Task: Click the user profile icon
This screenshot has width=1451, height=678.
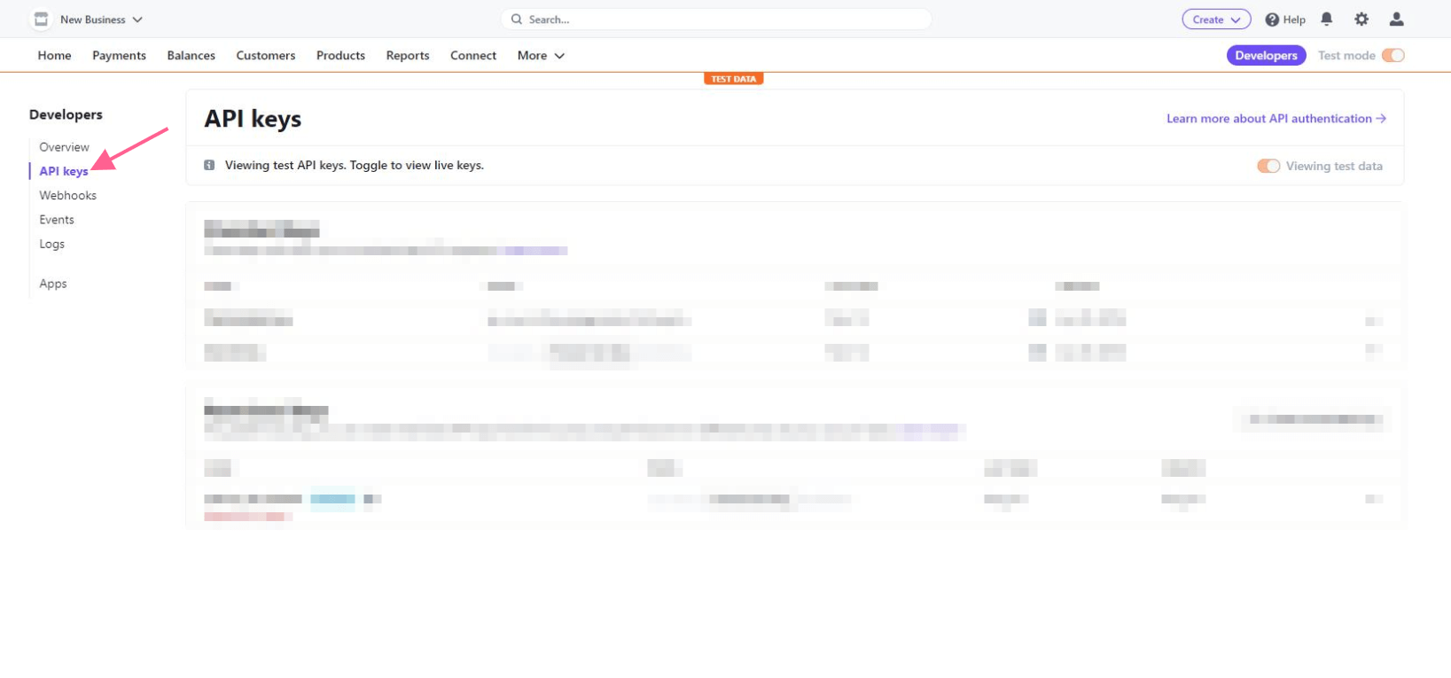Action: (x=1396, y=19)
